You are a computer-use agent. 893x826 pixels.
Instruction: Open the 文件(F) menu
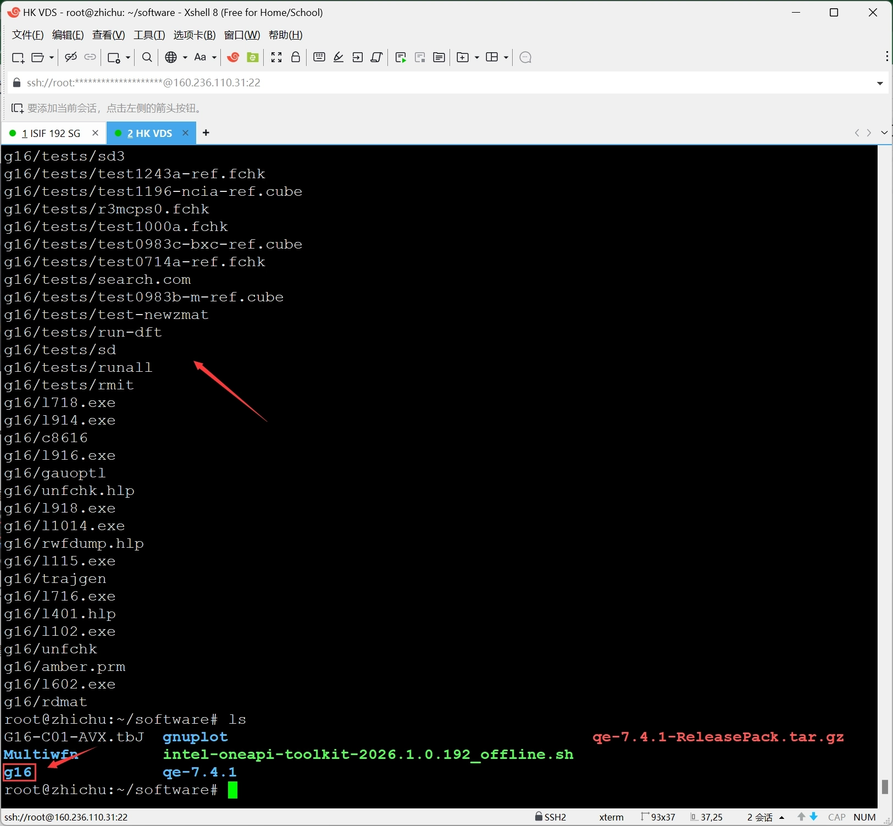27,35
